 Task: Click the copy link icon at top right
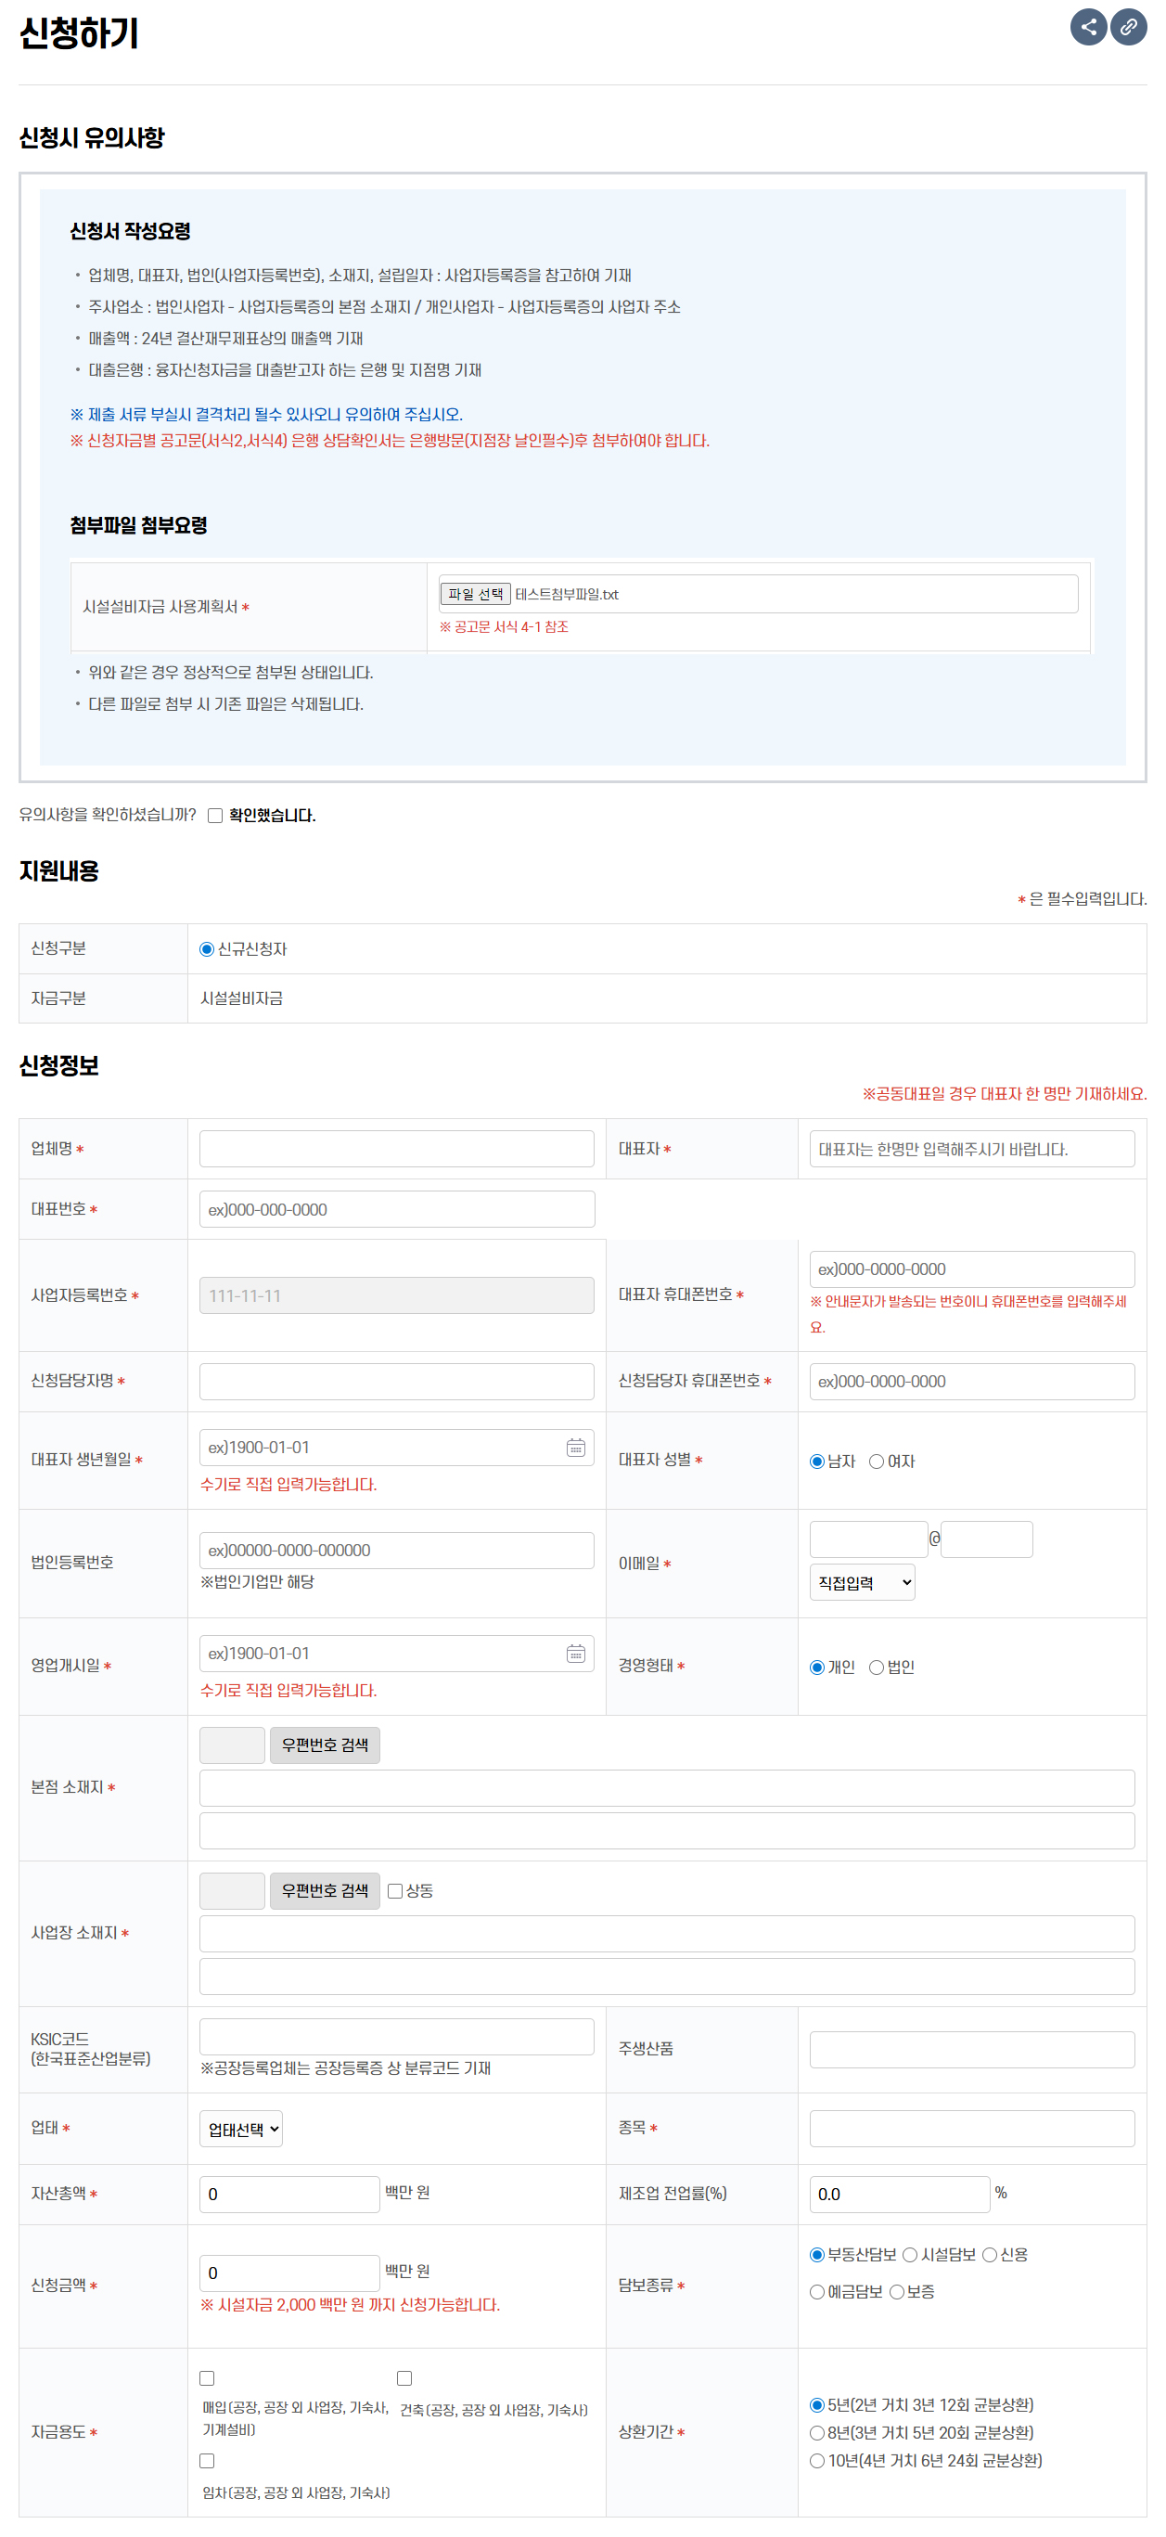click(x=1129, y=27)
